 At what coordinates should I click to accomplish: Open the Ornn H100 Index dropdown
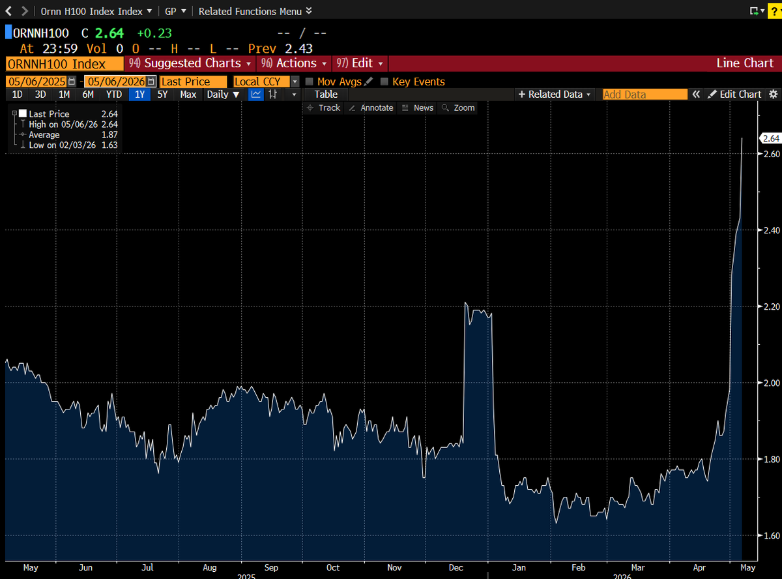[x=96, y=11]
